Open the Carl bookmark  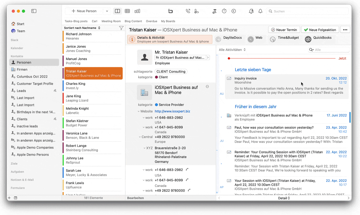click(94, 21)
